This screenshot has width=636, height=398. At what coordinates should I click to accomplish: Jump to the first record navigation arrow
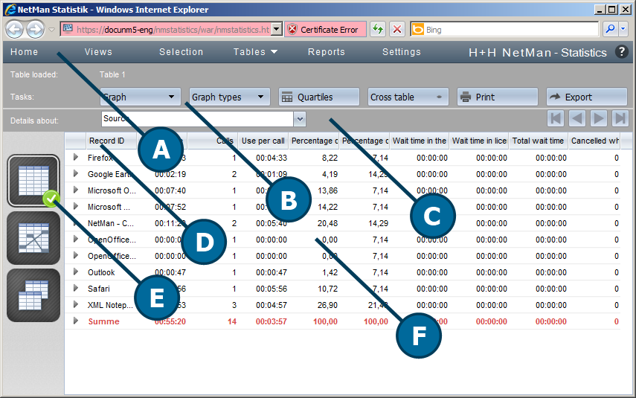pos(556,118)
